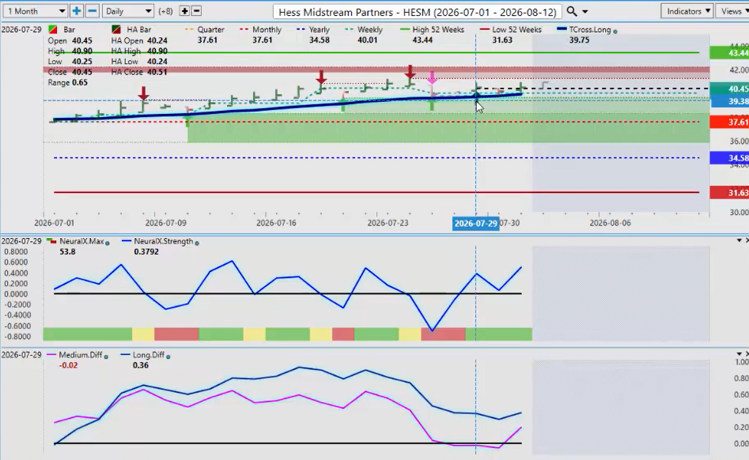
Task: Click the 40.45 current price axis tag
Action: pyautogui.click(x=729, y=89)
